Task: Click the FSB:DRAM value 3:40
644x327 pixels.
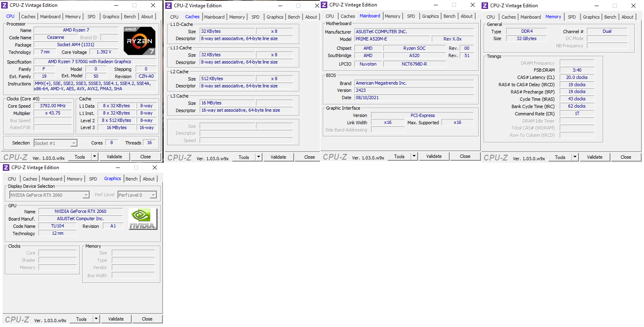Action: click(x=577, y=70)
